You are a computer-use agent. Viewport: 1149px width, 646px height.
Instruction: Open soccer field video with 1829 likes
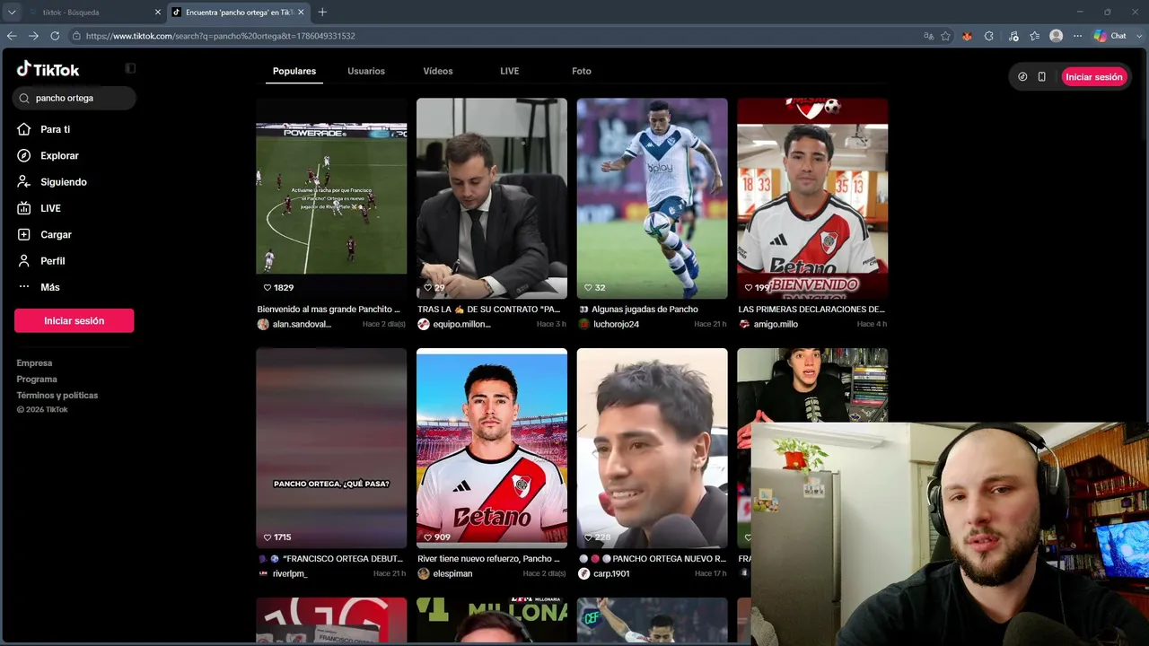[331, 198]
